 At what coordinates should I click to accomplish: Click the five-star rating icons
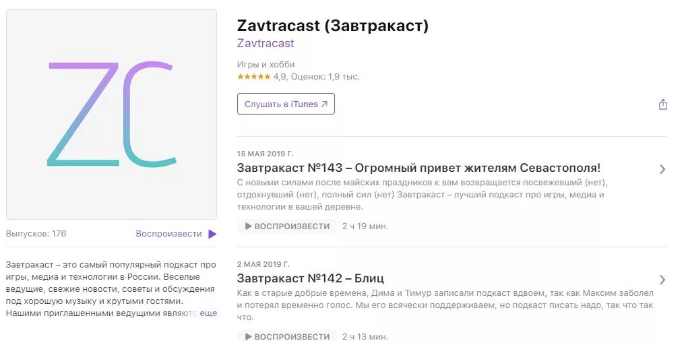tap(253, 77)
